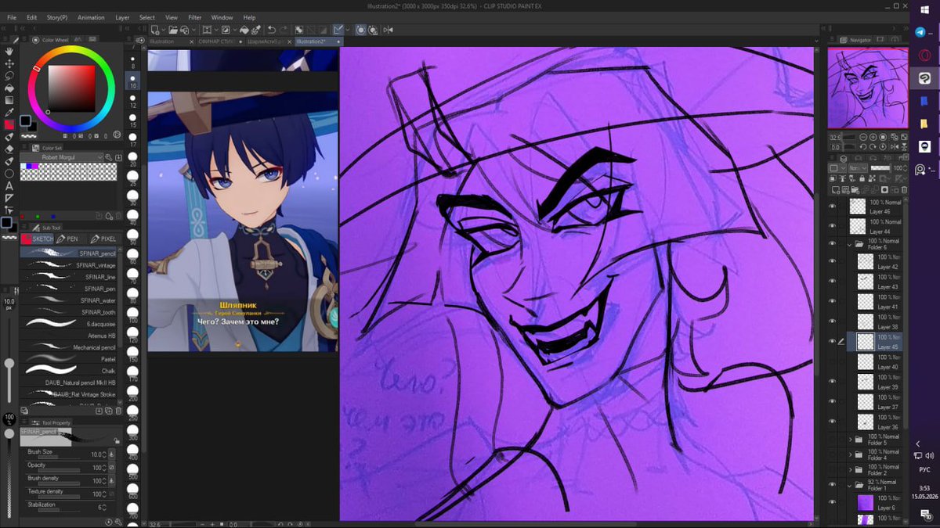
Task: Toggle visibility of Layer 36
Action: point(833,422)
